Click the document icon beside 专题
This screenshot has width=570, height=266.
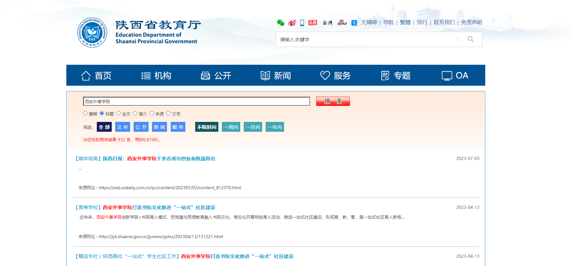(385, 76)
